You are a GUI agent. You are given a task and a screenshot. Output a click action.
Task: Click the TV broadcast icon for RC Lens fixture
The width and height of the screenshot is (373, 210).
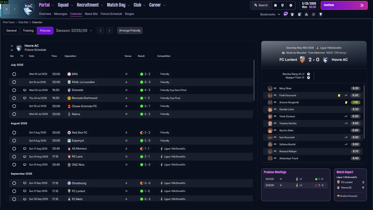[x=25, y=157]
